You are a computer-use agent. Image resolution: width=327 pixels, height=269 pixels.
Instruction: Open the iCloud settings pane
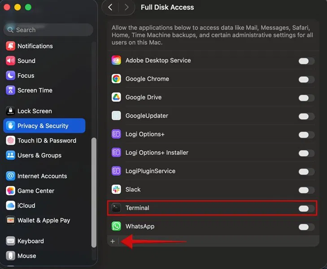point(26,206)
